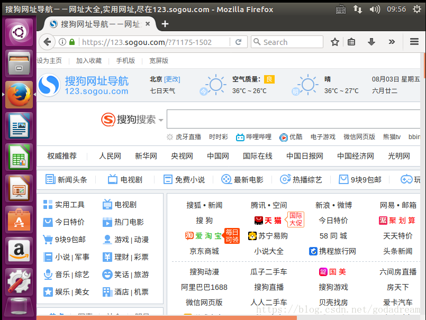Viewport: 426px width, 320px height.
Task: Open 酒店 in left sidebar
Action: click(x=121, y=292)
